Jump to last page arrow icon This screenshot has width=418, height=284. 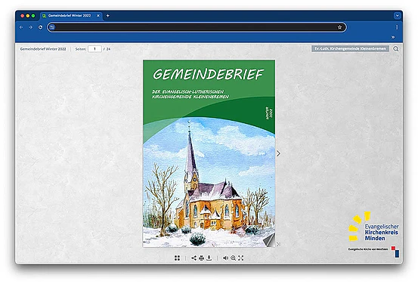[x=278, y=244]
